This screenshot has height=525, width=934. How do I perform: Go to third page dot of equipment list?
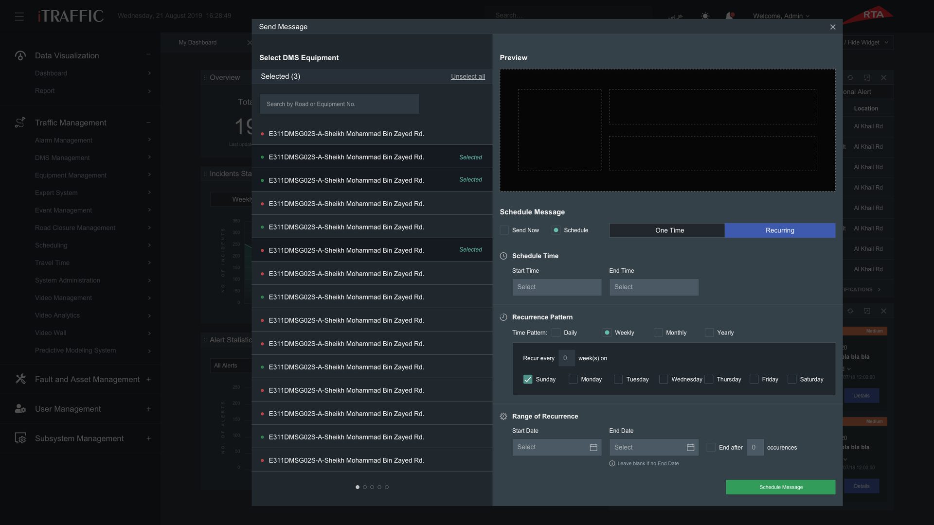372,487
